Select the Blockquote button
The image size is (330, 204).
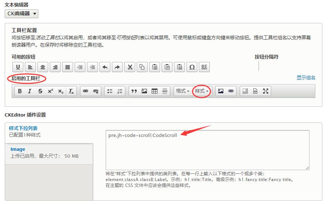(x=134, y=91)
